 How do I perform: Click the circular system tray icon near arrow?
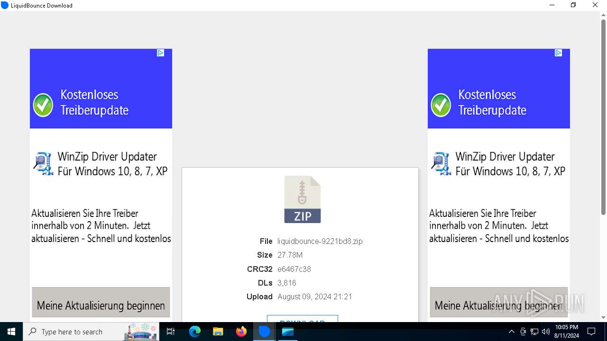click(x=523, y=332)
